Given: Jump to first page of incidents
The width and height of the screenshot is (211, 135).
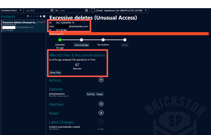Looking at the screenshot, I should (x=31, y=17).
